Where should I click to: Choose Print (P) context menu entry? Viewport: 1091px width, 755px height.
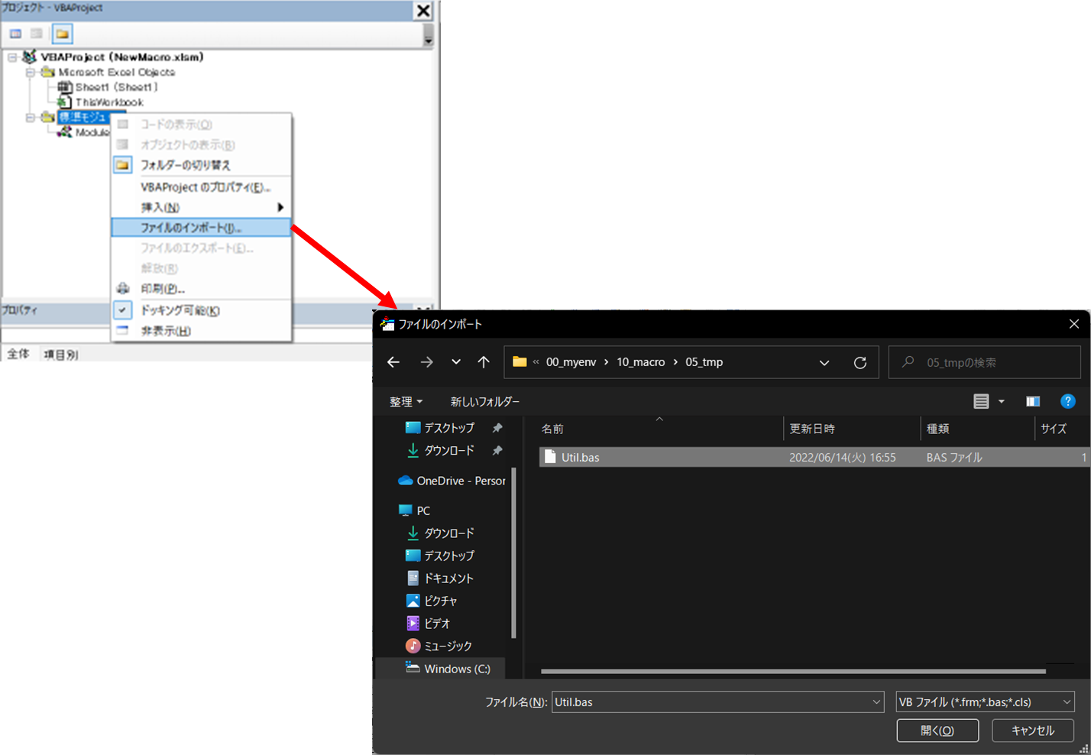pos(201,289)
